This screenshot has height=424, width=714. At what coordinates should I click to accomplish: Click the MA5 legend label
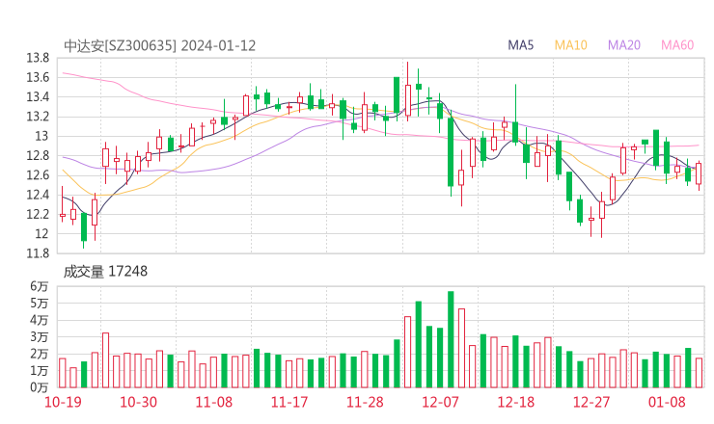point(520,45)
